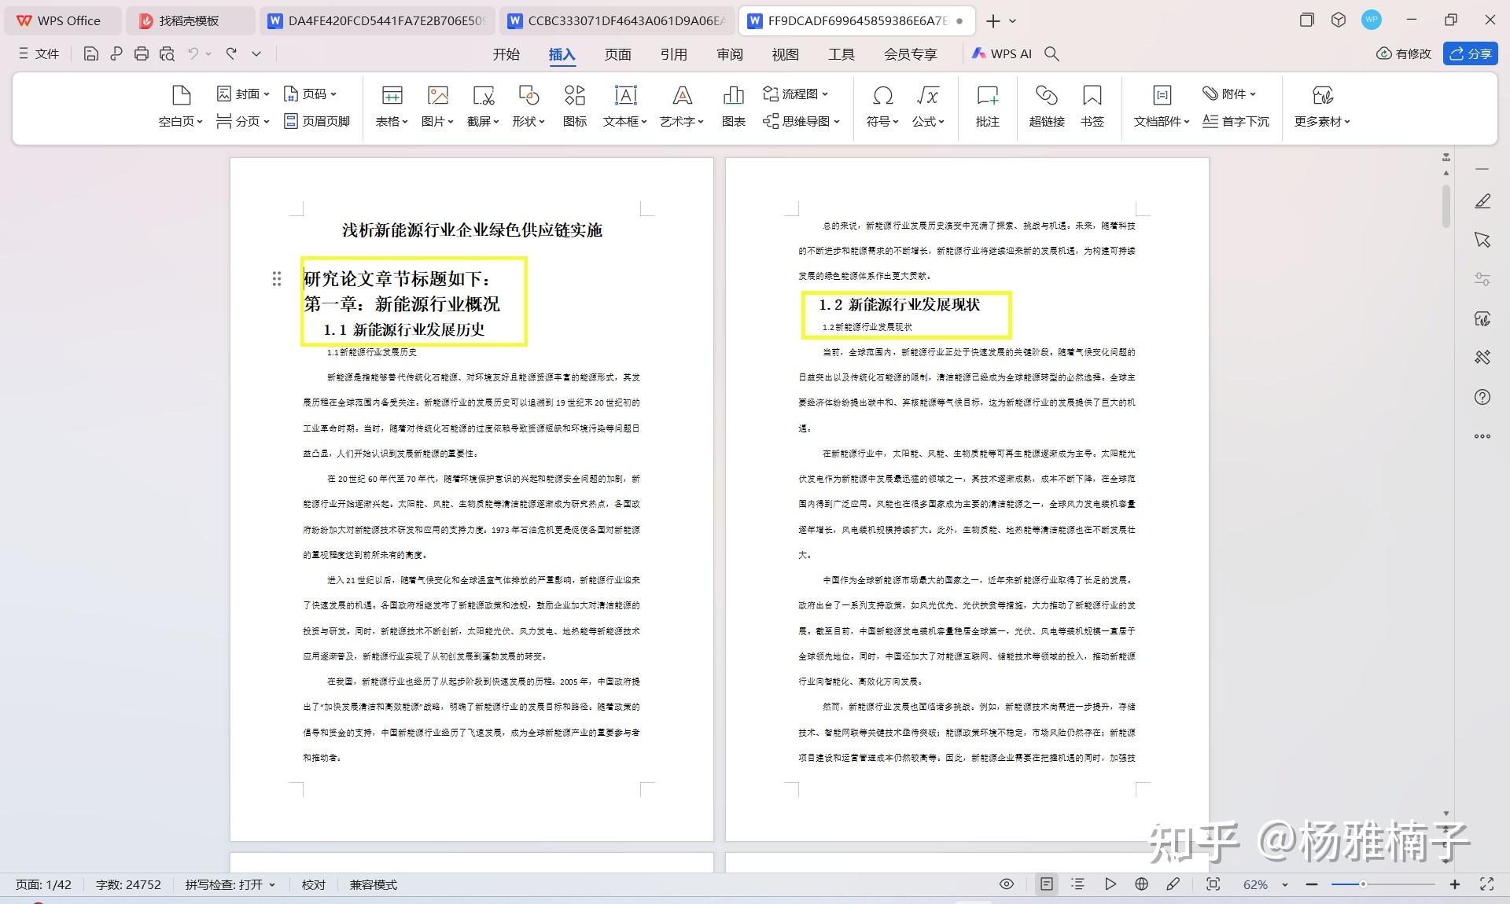The image size is (1510, 904).
Task: Expand the Shapes (形状) dropdown
Action: tap(528, 121)
